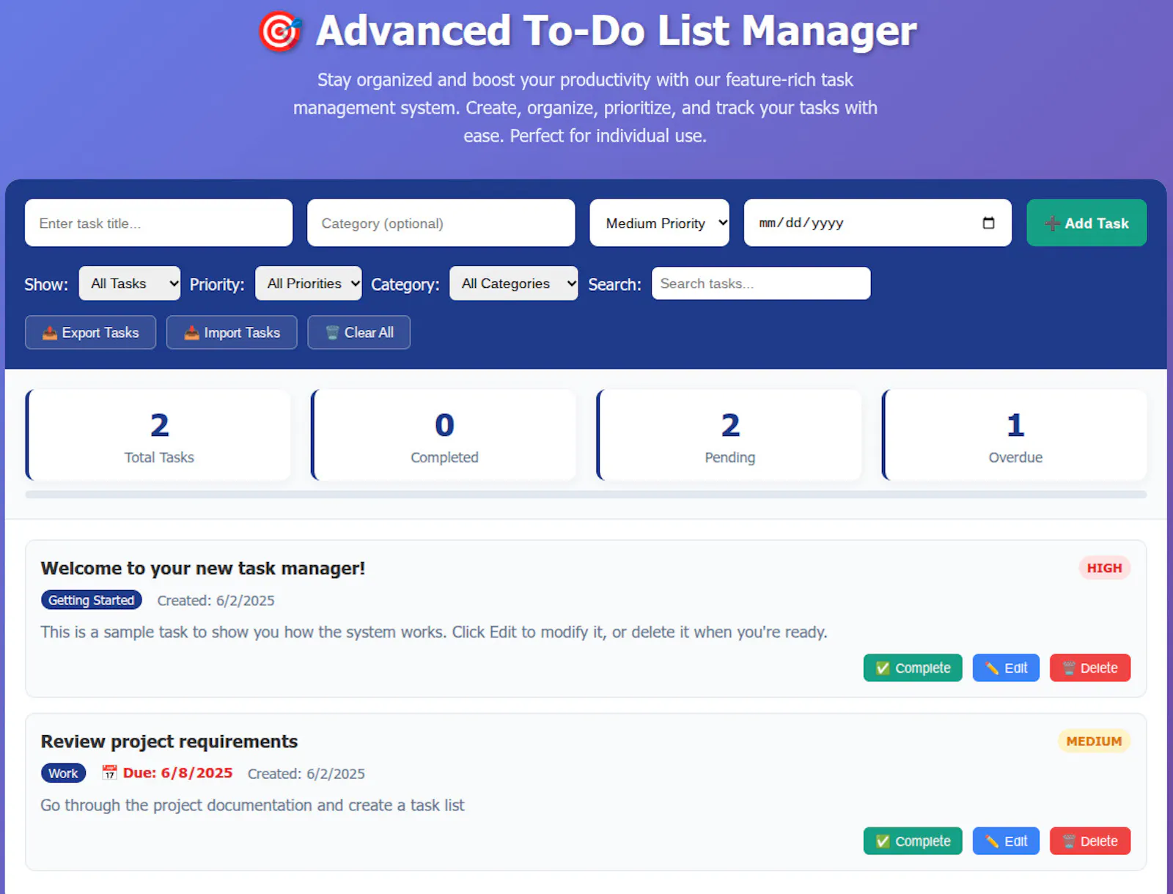Click the Add Task button
1173x894 pixels.
(1086, 223)
